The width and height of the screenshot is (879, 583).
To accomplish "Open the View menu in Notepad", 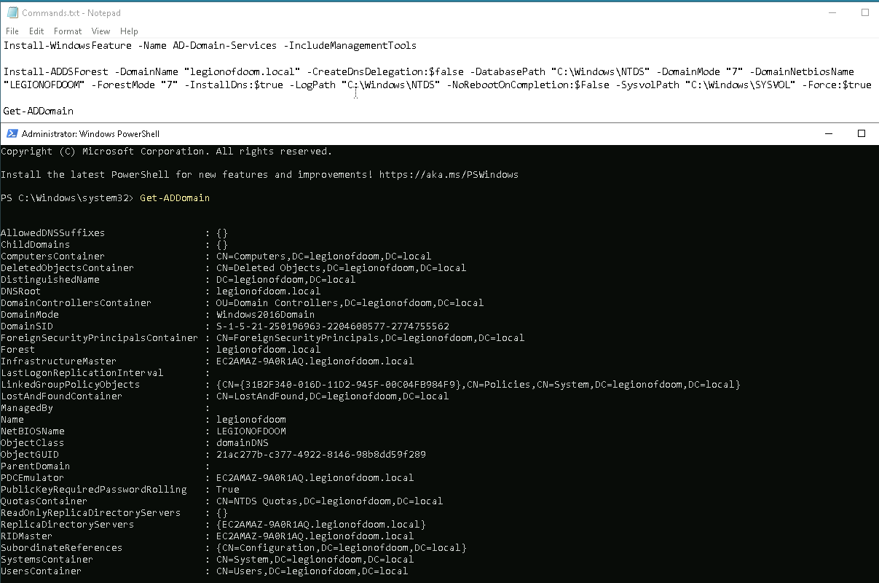I will (x=100, y=31).
